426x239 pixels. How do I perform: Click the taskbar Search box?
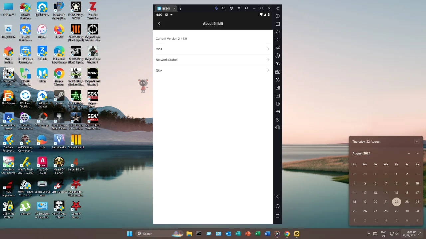pos(160,234)
